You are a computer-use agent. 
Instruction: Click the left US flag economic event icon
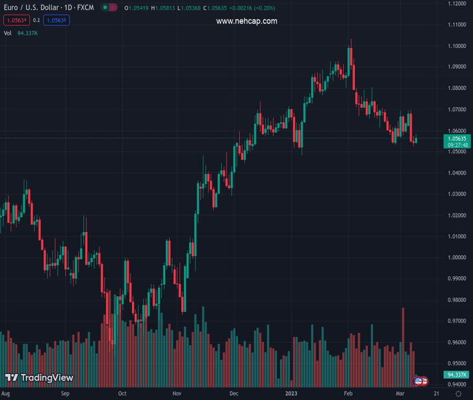tap(418, 381)
